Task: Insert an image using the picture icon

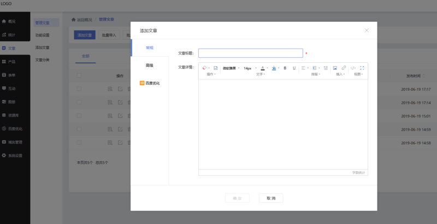Action: point(335,68)
